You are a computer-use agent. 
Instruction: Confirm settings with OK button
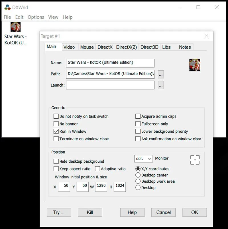(195, 212)
